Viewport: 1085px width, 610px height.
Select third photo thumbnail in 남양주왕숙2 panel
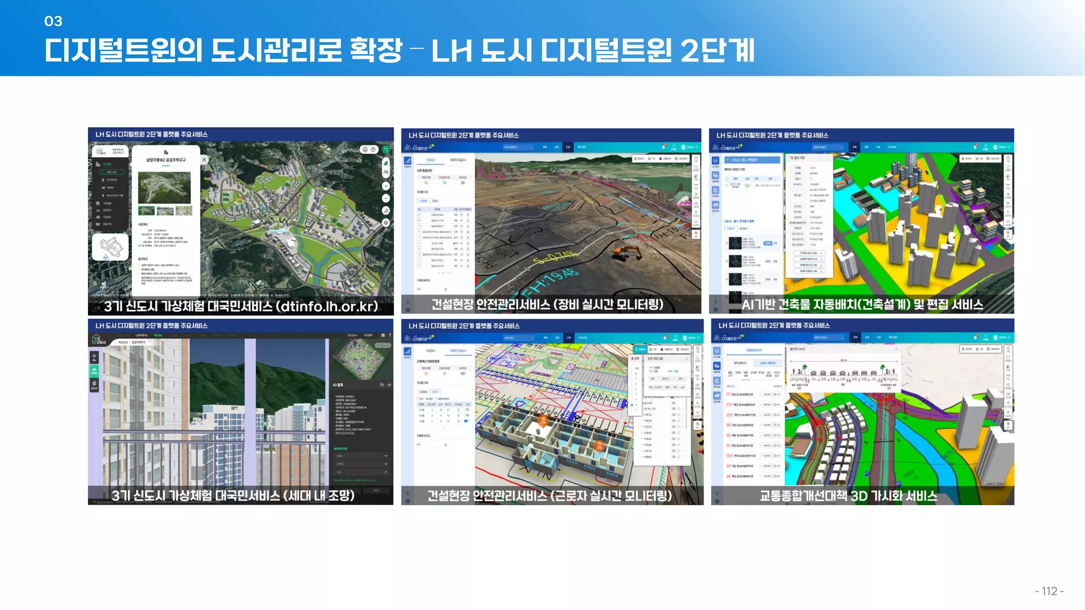click(184, 211)
